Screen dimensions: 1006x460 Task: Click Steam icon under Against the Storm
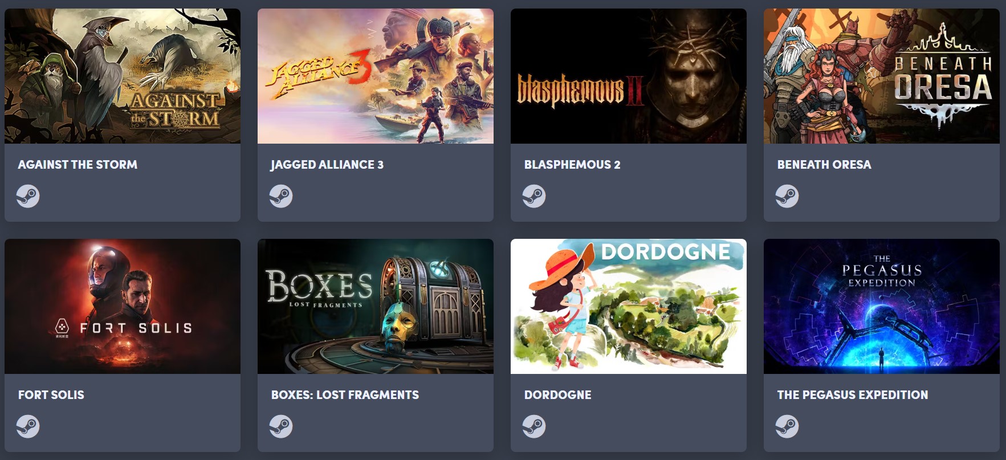tap(28, 196)
